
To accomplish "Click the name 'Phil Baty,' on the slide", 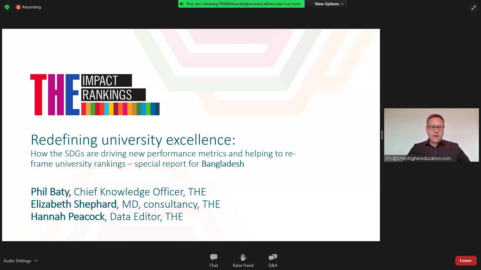I will tap(51, 192).
